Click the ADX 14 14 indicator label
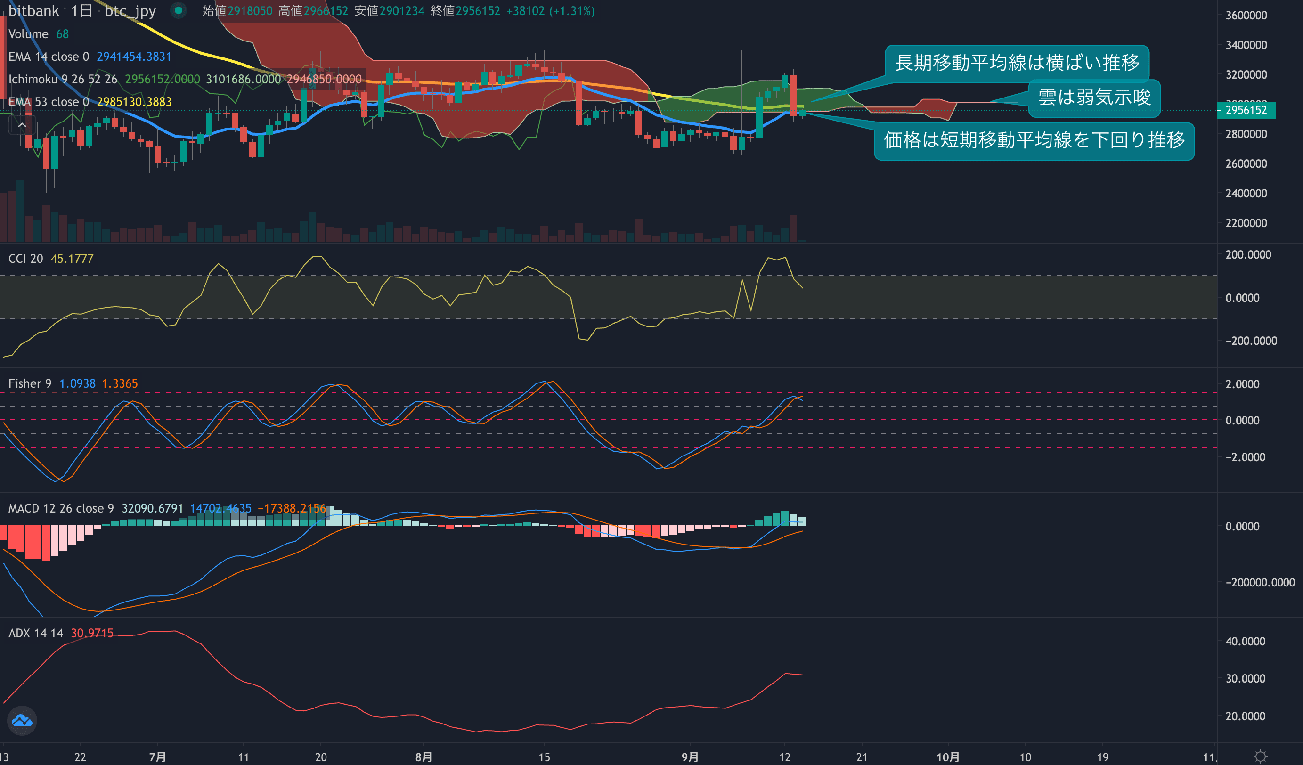Screen dimensions: 1303x765 click(36, 633)
